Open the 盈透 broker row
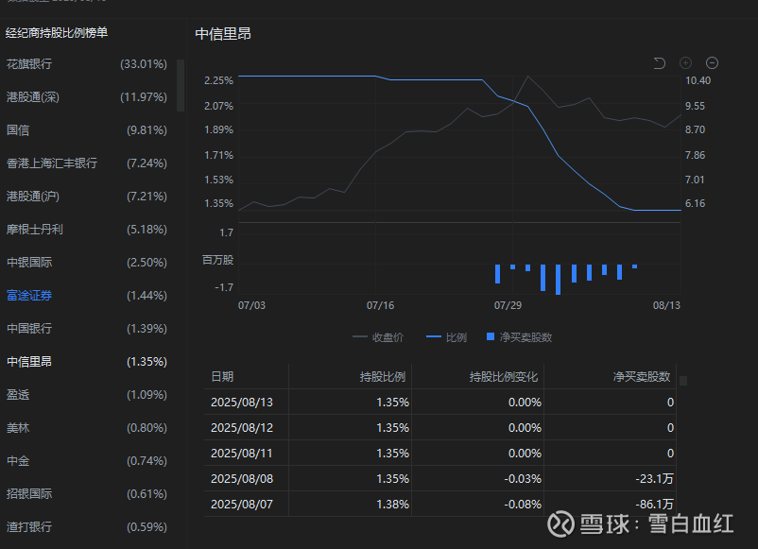This screenshot has width=758, height=549. click(87, 394)
